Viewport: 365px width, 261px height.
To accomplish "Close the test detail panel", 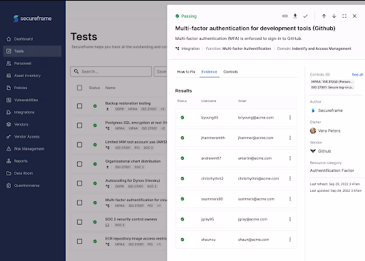I will click(354, 16).
